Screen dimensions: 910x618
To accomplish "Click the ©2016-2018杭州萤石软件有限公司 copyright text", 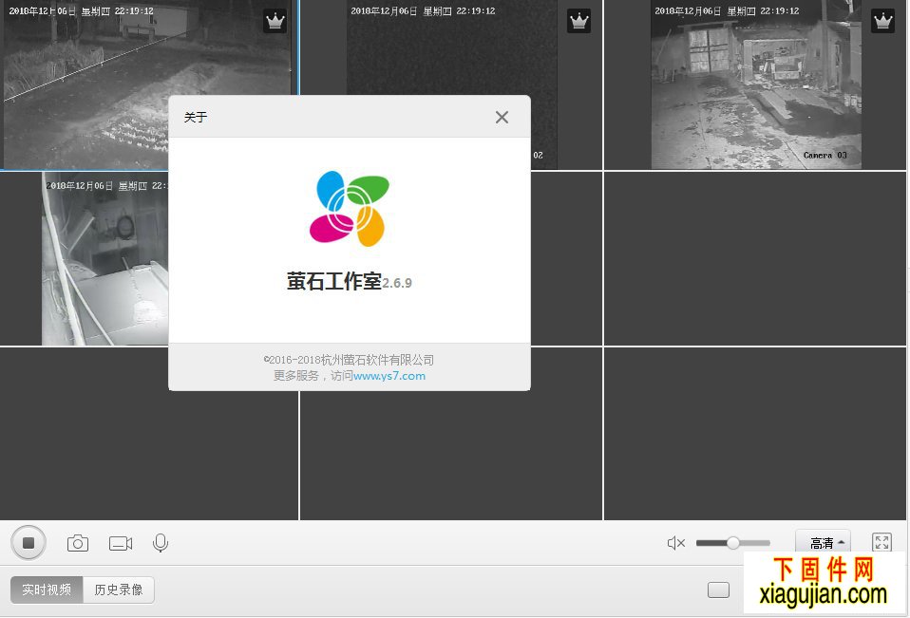I will point(349,360).
